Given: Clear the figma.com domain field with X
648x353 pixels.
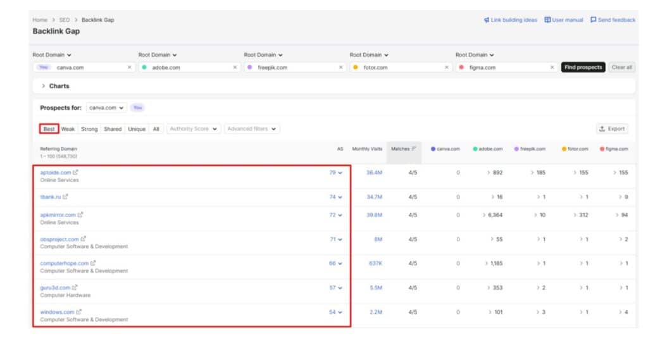Looking at the screenshot, I should [552, 68].
